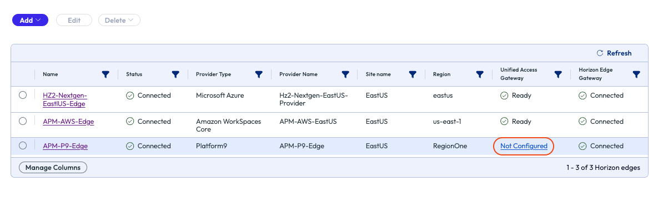The image size is (668, 206).
Task: Click Refresh in the table header
Action: pos(614,53)
